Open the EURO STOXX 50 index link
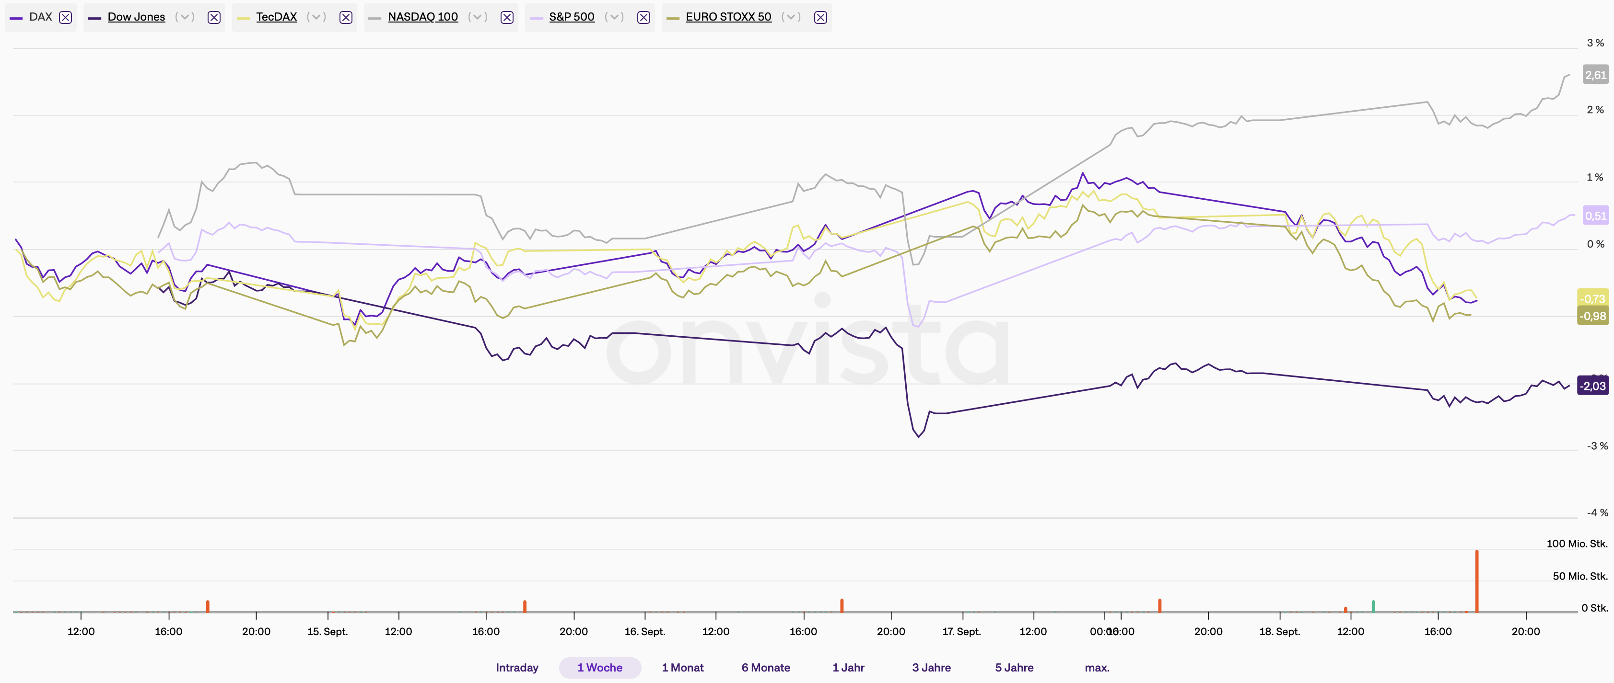The height and width of the screenshot is (683, 1614). 729,17
